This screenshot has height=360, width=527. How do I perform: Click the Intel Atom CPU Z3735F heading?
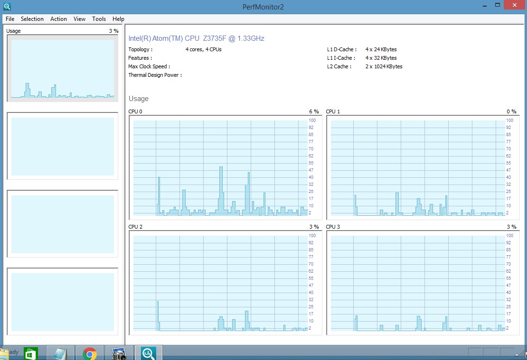[x=196, y=38]
